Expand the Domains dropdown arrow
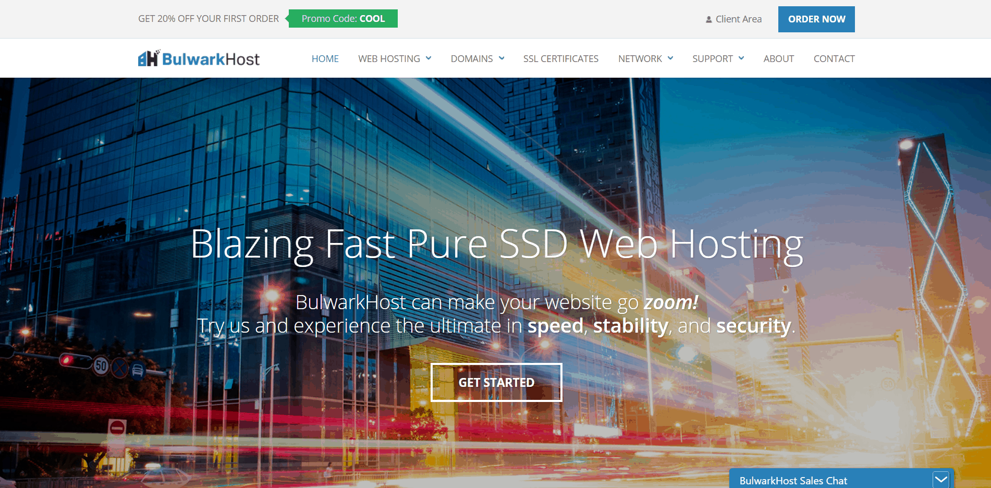991x488 pixels. click(x=501, y=58)
